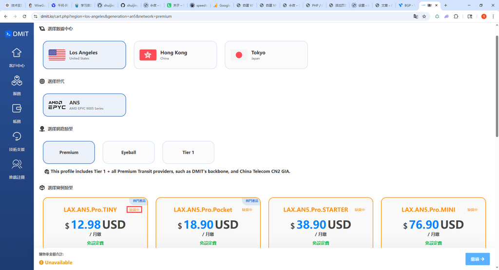Click the AMD EPYC logo

pyautogui.click(x=57, y=105)
